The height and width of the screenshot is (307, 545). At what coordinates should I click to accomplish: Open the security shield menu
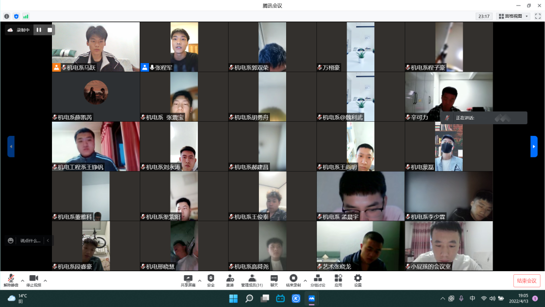[x=210, y=281]
